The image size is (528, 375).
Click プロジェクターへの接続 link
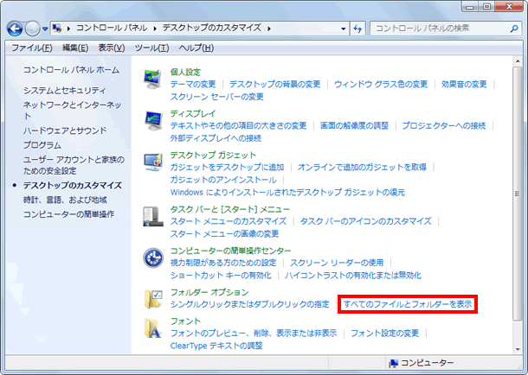coord(444,125)
